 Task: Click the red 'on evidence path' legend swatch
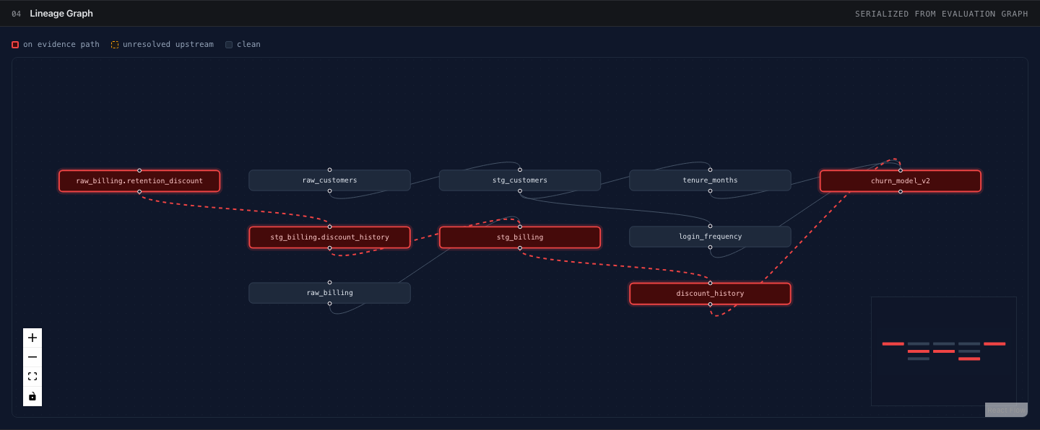click(15, 45)
